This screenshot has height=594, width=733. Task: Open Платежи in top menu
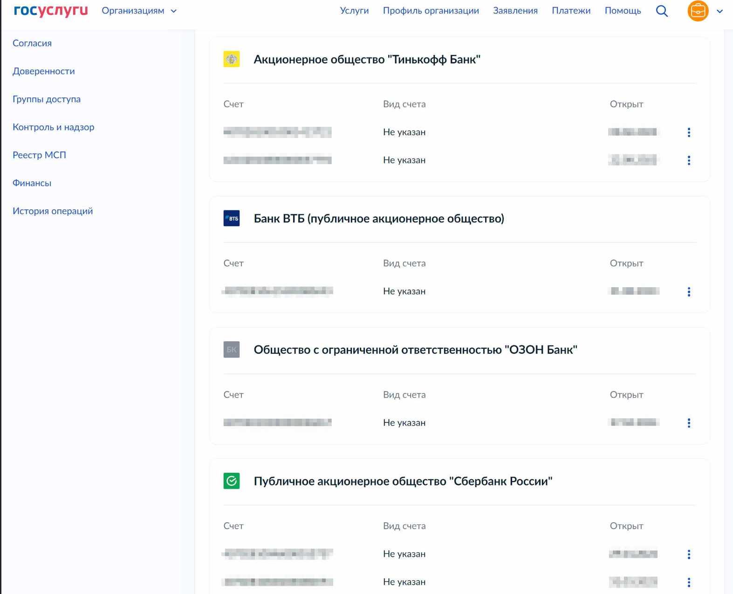coord(571,11)
